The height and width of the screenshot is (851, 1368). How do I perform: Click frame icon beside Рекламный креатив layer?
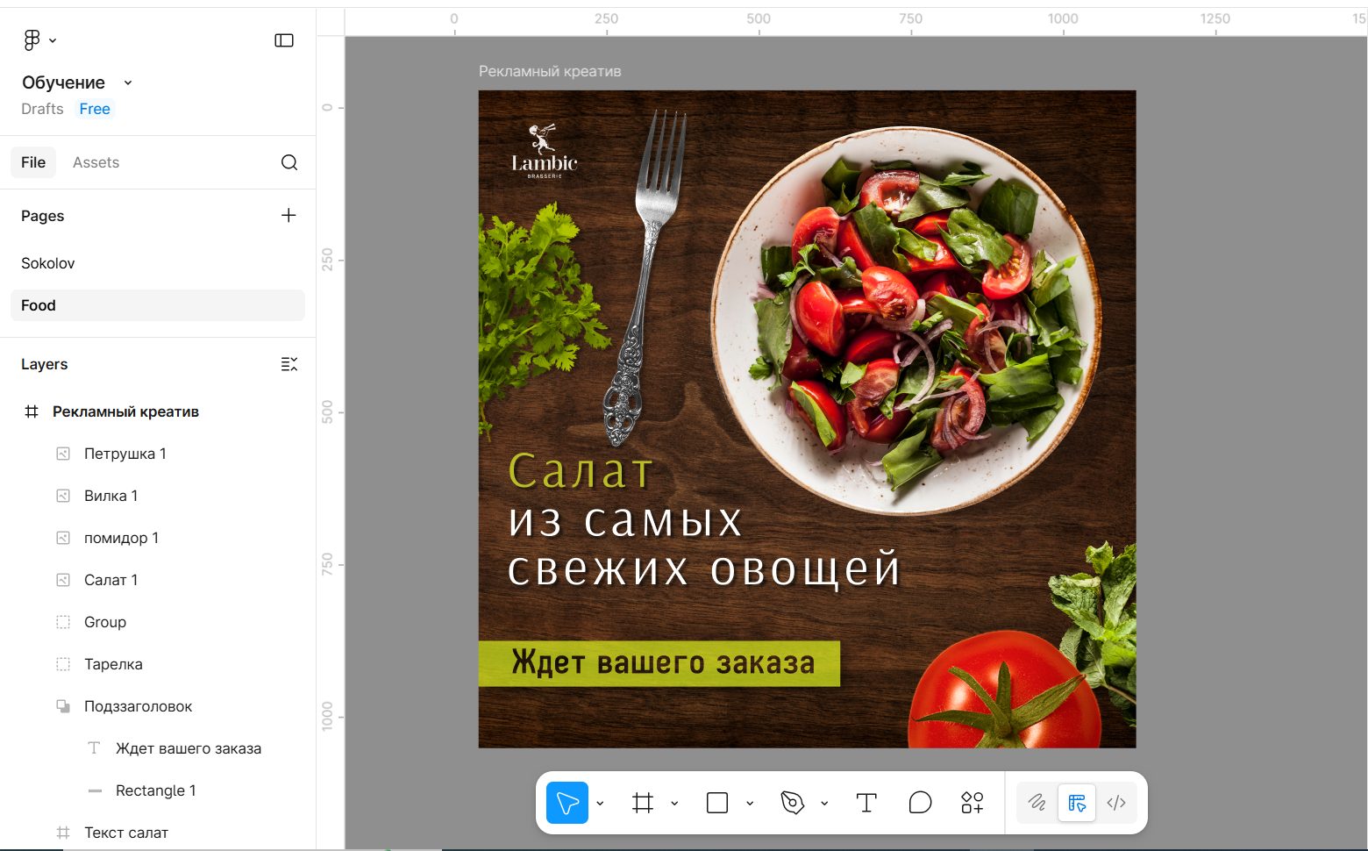32,411
